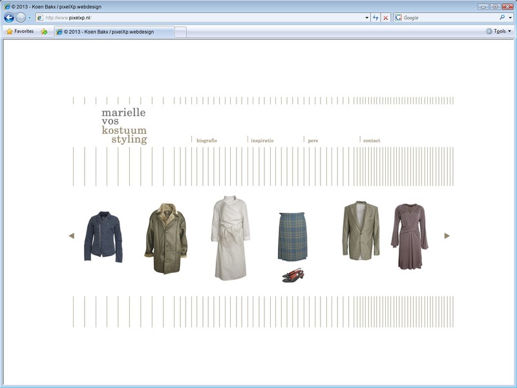Select the pixelXp.webdesign browser tab
517x388 pixels.
pos(113,31)
